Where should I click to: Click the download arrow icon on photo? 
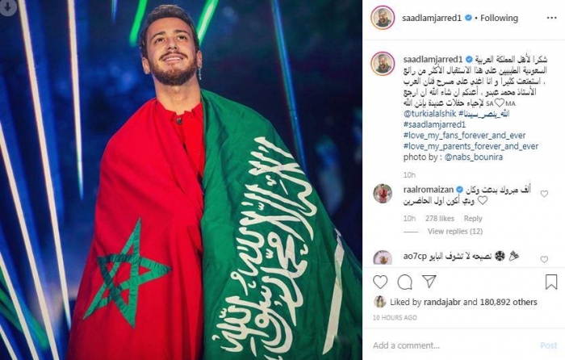[8, 7]
